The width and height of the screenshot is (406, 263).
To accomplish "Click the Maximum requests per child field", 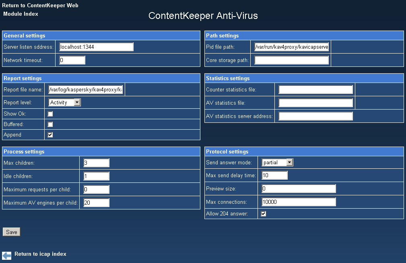I will pos(96,189).
